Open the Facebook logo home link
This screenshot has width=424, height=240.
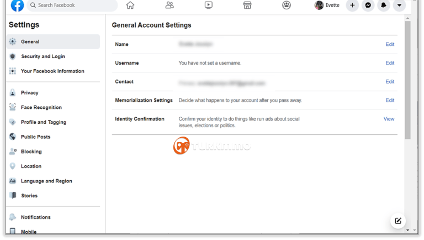pyautogui.click(x=17, y=6)
